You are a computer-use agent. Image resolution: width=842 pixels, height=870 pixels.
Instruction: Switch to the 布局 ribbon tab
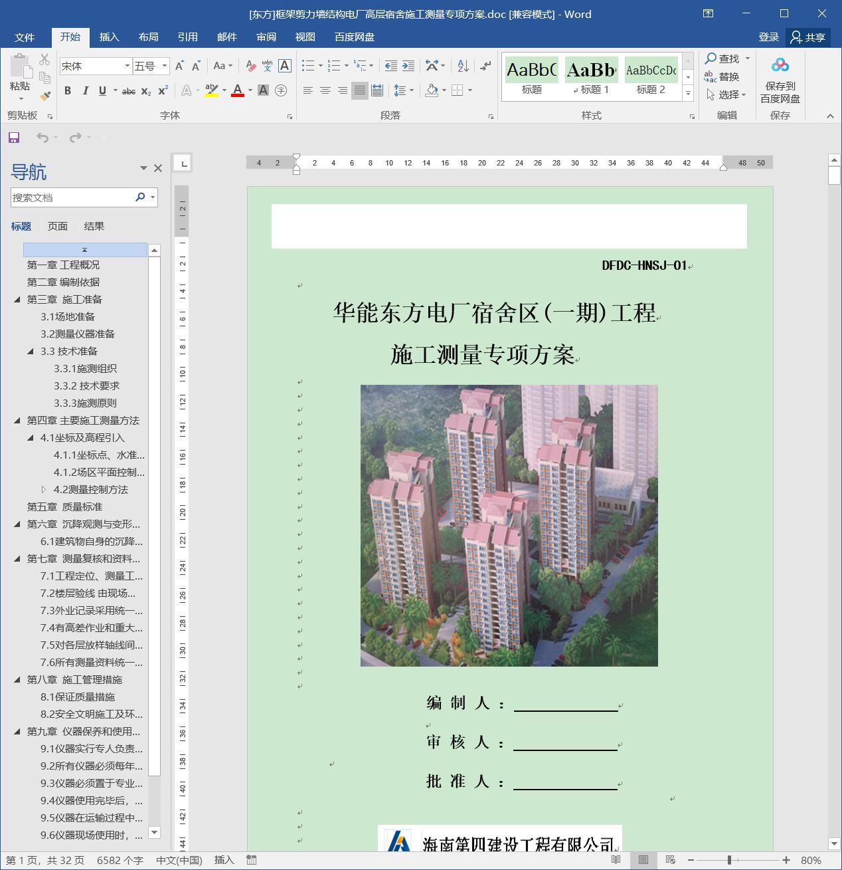click(149, 37)
